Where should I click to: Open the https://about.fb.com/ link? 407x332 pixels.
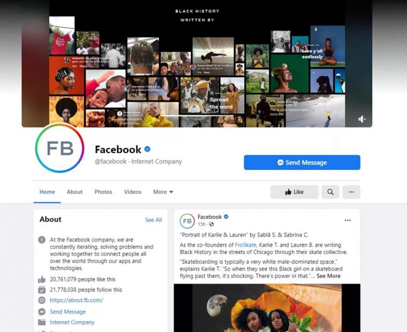pyautogui.click(x=77, y=301)
